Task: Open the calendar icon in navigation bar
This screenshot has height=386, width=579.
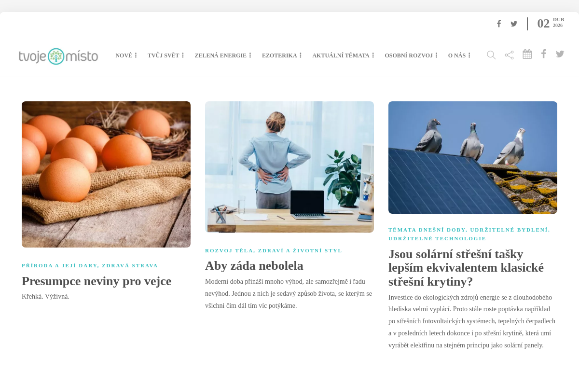Action: 527,54
